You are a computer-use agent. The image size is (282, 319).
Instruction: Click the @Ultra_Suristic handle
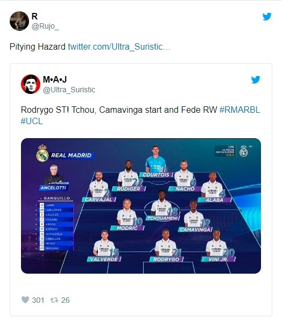pos(69,90)
